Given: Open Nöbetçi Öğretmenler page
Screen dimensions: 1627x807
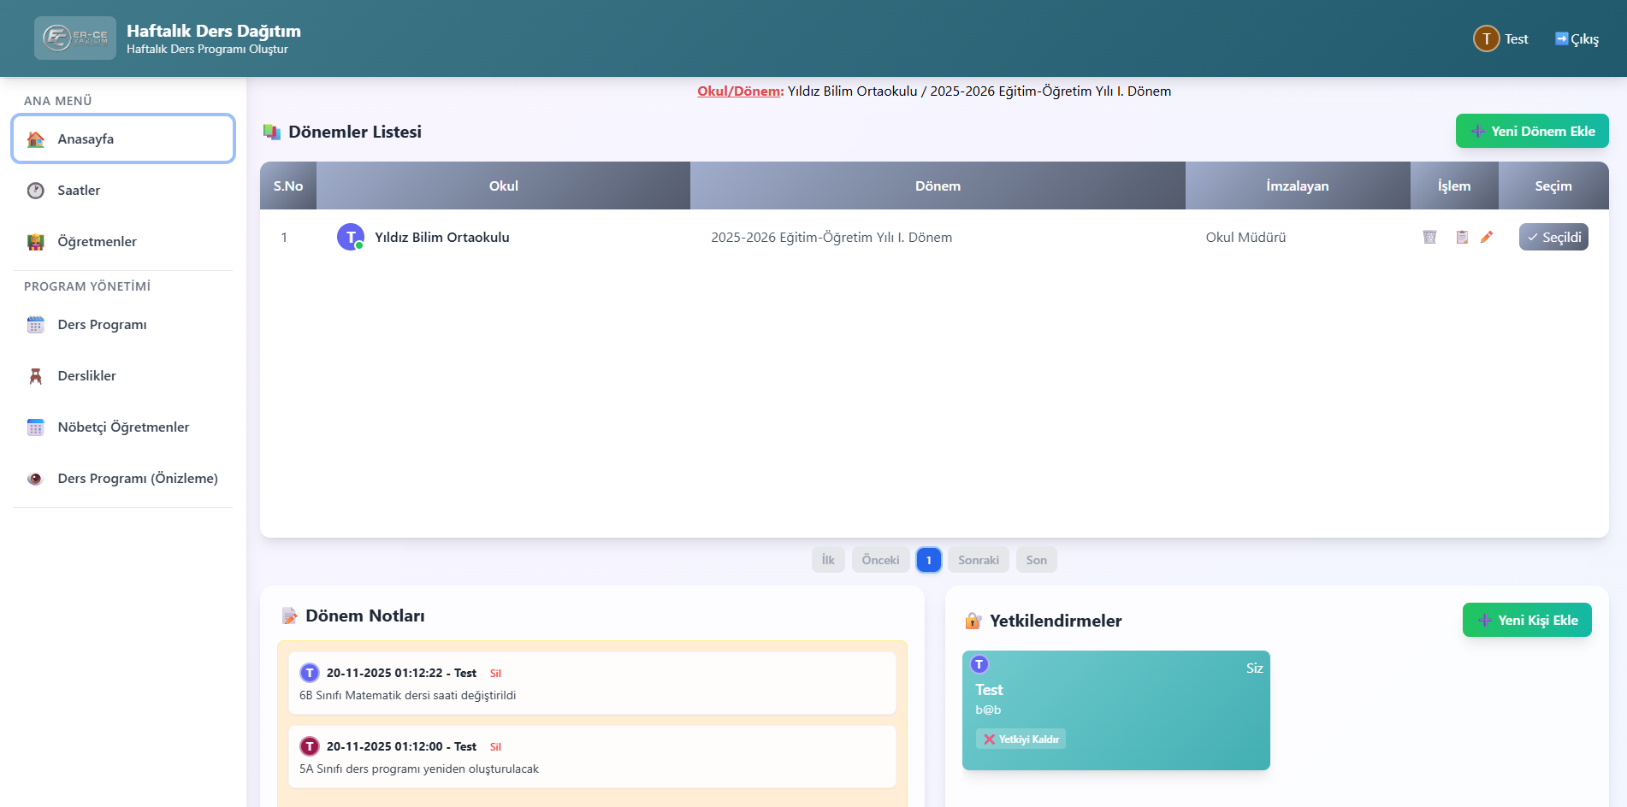Looking at the screenshot, I should click(x=123, y=427).
